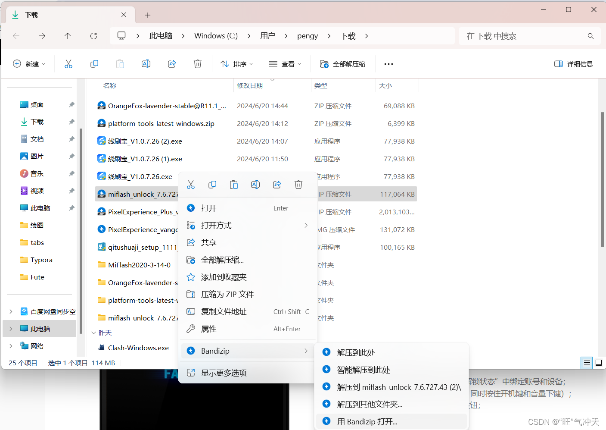The width and height of the screenshot is (606, 430).
Task: Switch to details list view in the status bar
Action: click(587, 363)
